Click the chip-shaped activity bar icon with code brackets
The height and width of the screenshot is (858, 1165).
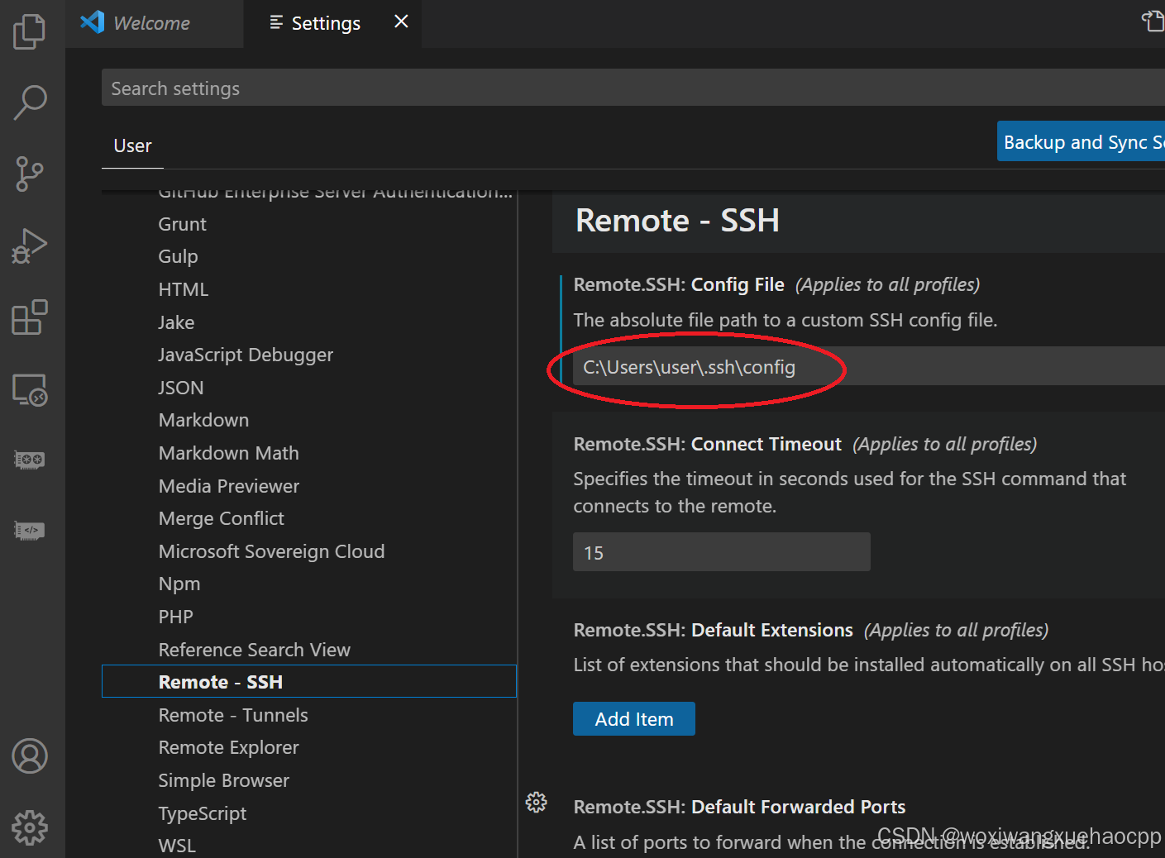(30, 530)
